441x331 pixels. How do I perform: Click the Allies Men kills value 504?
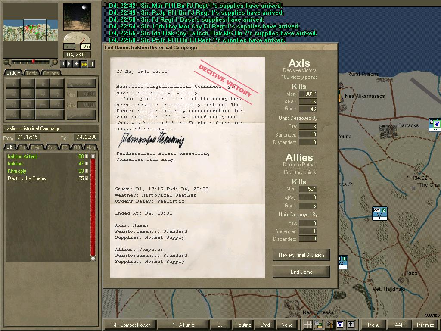tap(308, 189)
